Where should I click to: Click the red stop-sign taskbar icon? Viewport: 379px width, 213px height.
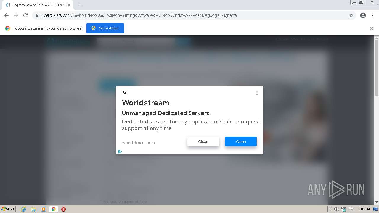point(63,209)
